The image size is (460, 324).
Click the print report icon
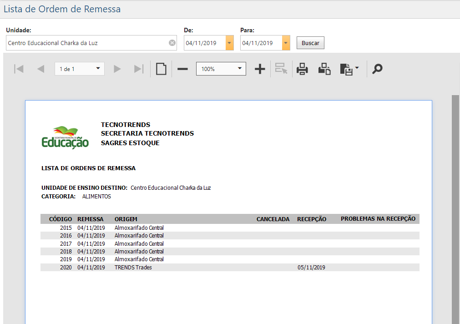coord(302,69)
